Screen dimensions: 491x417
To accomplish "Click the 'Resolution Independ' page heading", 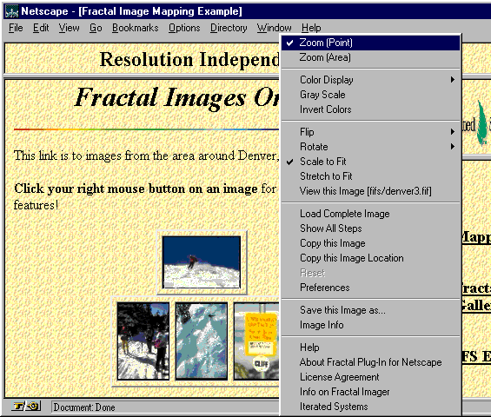I will [x=189, y=59].
